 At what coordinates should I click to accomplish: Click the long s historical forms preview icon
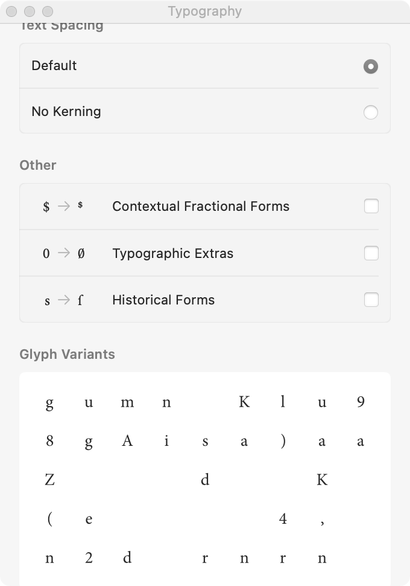coord(63,300)
